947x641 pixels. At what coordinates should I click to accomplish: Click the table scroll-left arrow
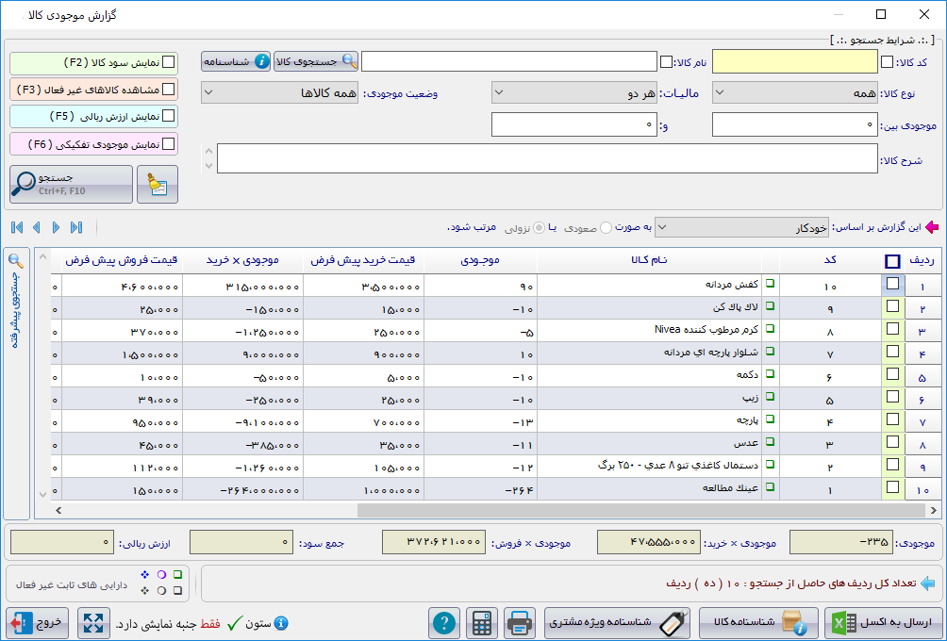(58, 511)
